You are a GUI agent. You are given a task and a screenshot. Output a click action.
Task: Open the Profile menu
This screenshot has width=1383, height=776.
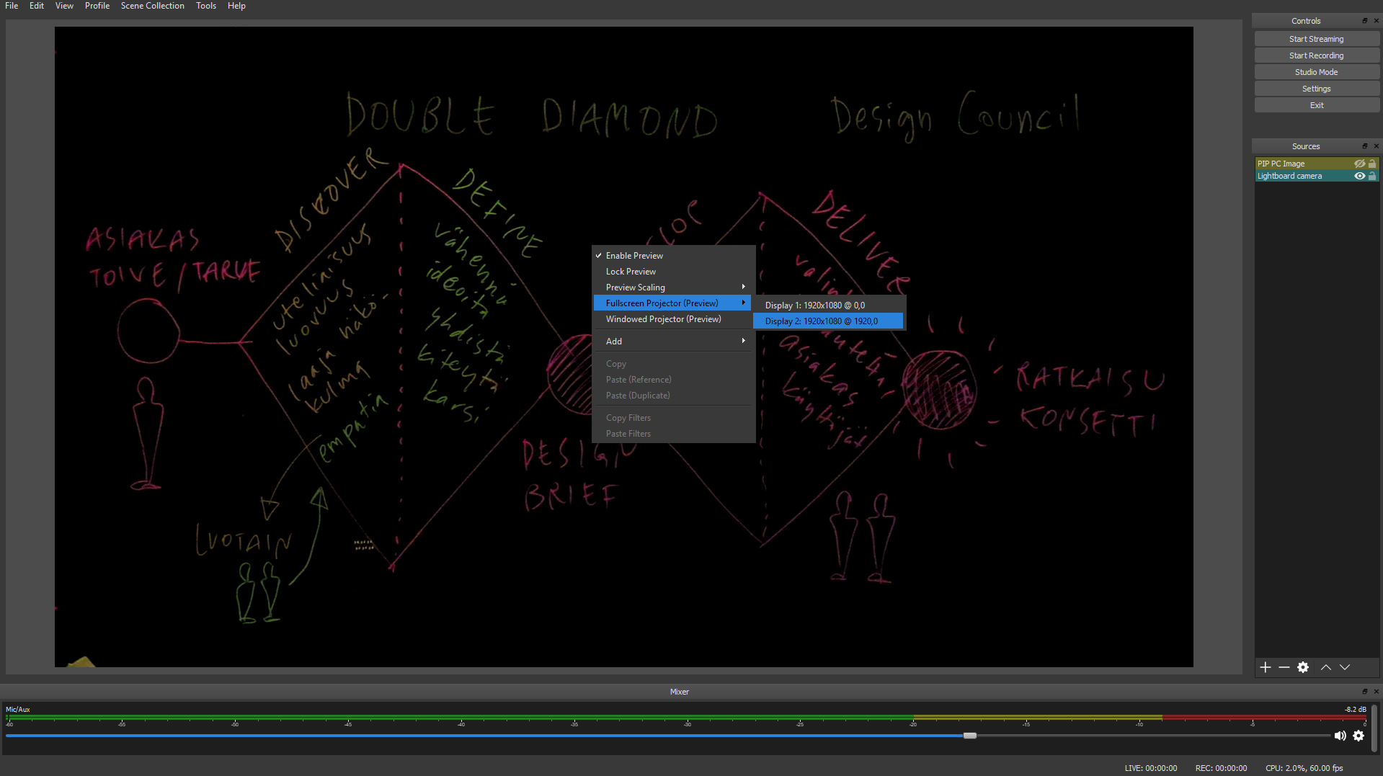[97, 6]
